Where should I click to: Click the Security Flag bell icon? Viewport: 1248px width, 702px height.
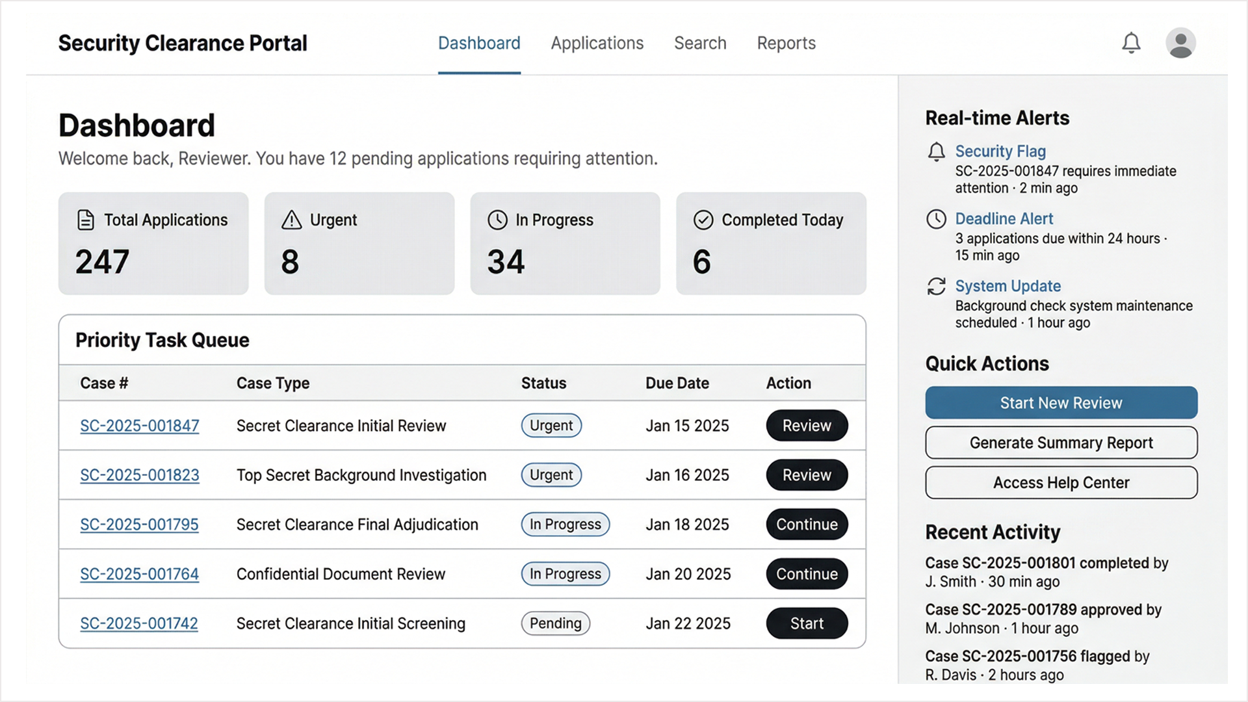936,152
